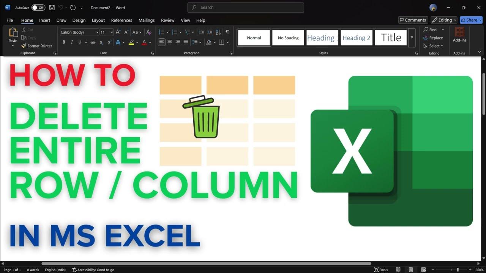Click the Redo icon in title bar
486x273 pixels.
coord(73,8)
